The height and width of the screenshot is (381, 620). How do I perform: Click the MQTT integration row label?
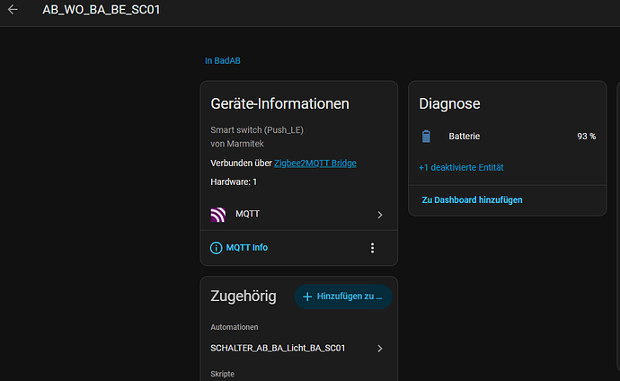247,214
